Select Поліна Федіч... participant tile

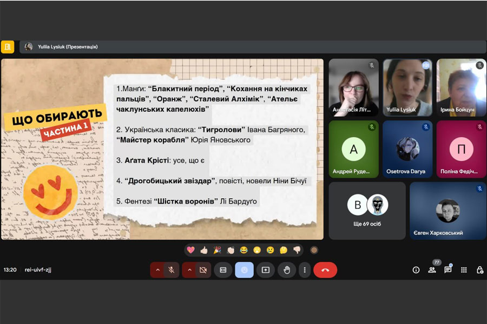point(461,149)
